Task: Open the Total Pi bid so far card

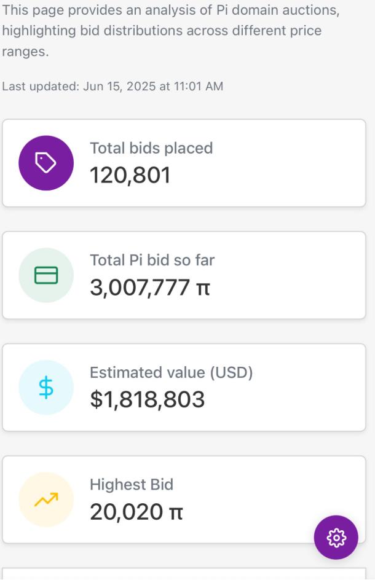Action: point(184,275)
